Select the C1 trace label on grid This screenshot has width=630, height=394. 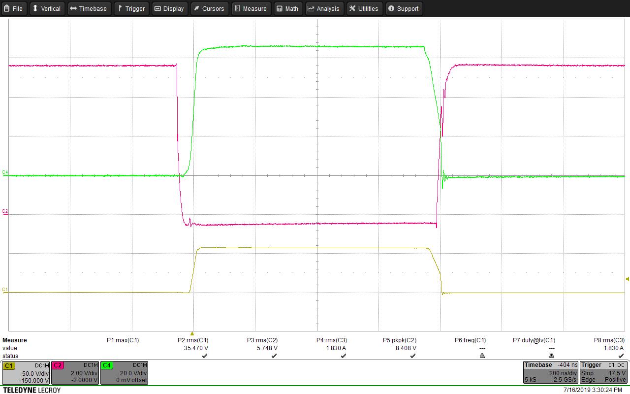click(5, 289)
